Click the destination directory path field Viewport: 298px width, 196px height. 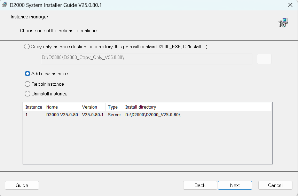(146, 59)
